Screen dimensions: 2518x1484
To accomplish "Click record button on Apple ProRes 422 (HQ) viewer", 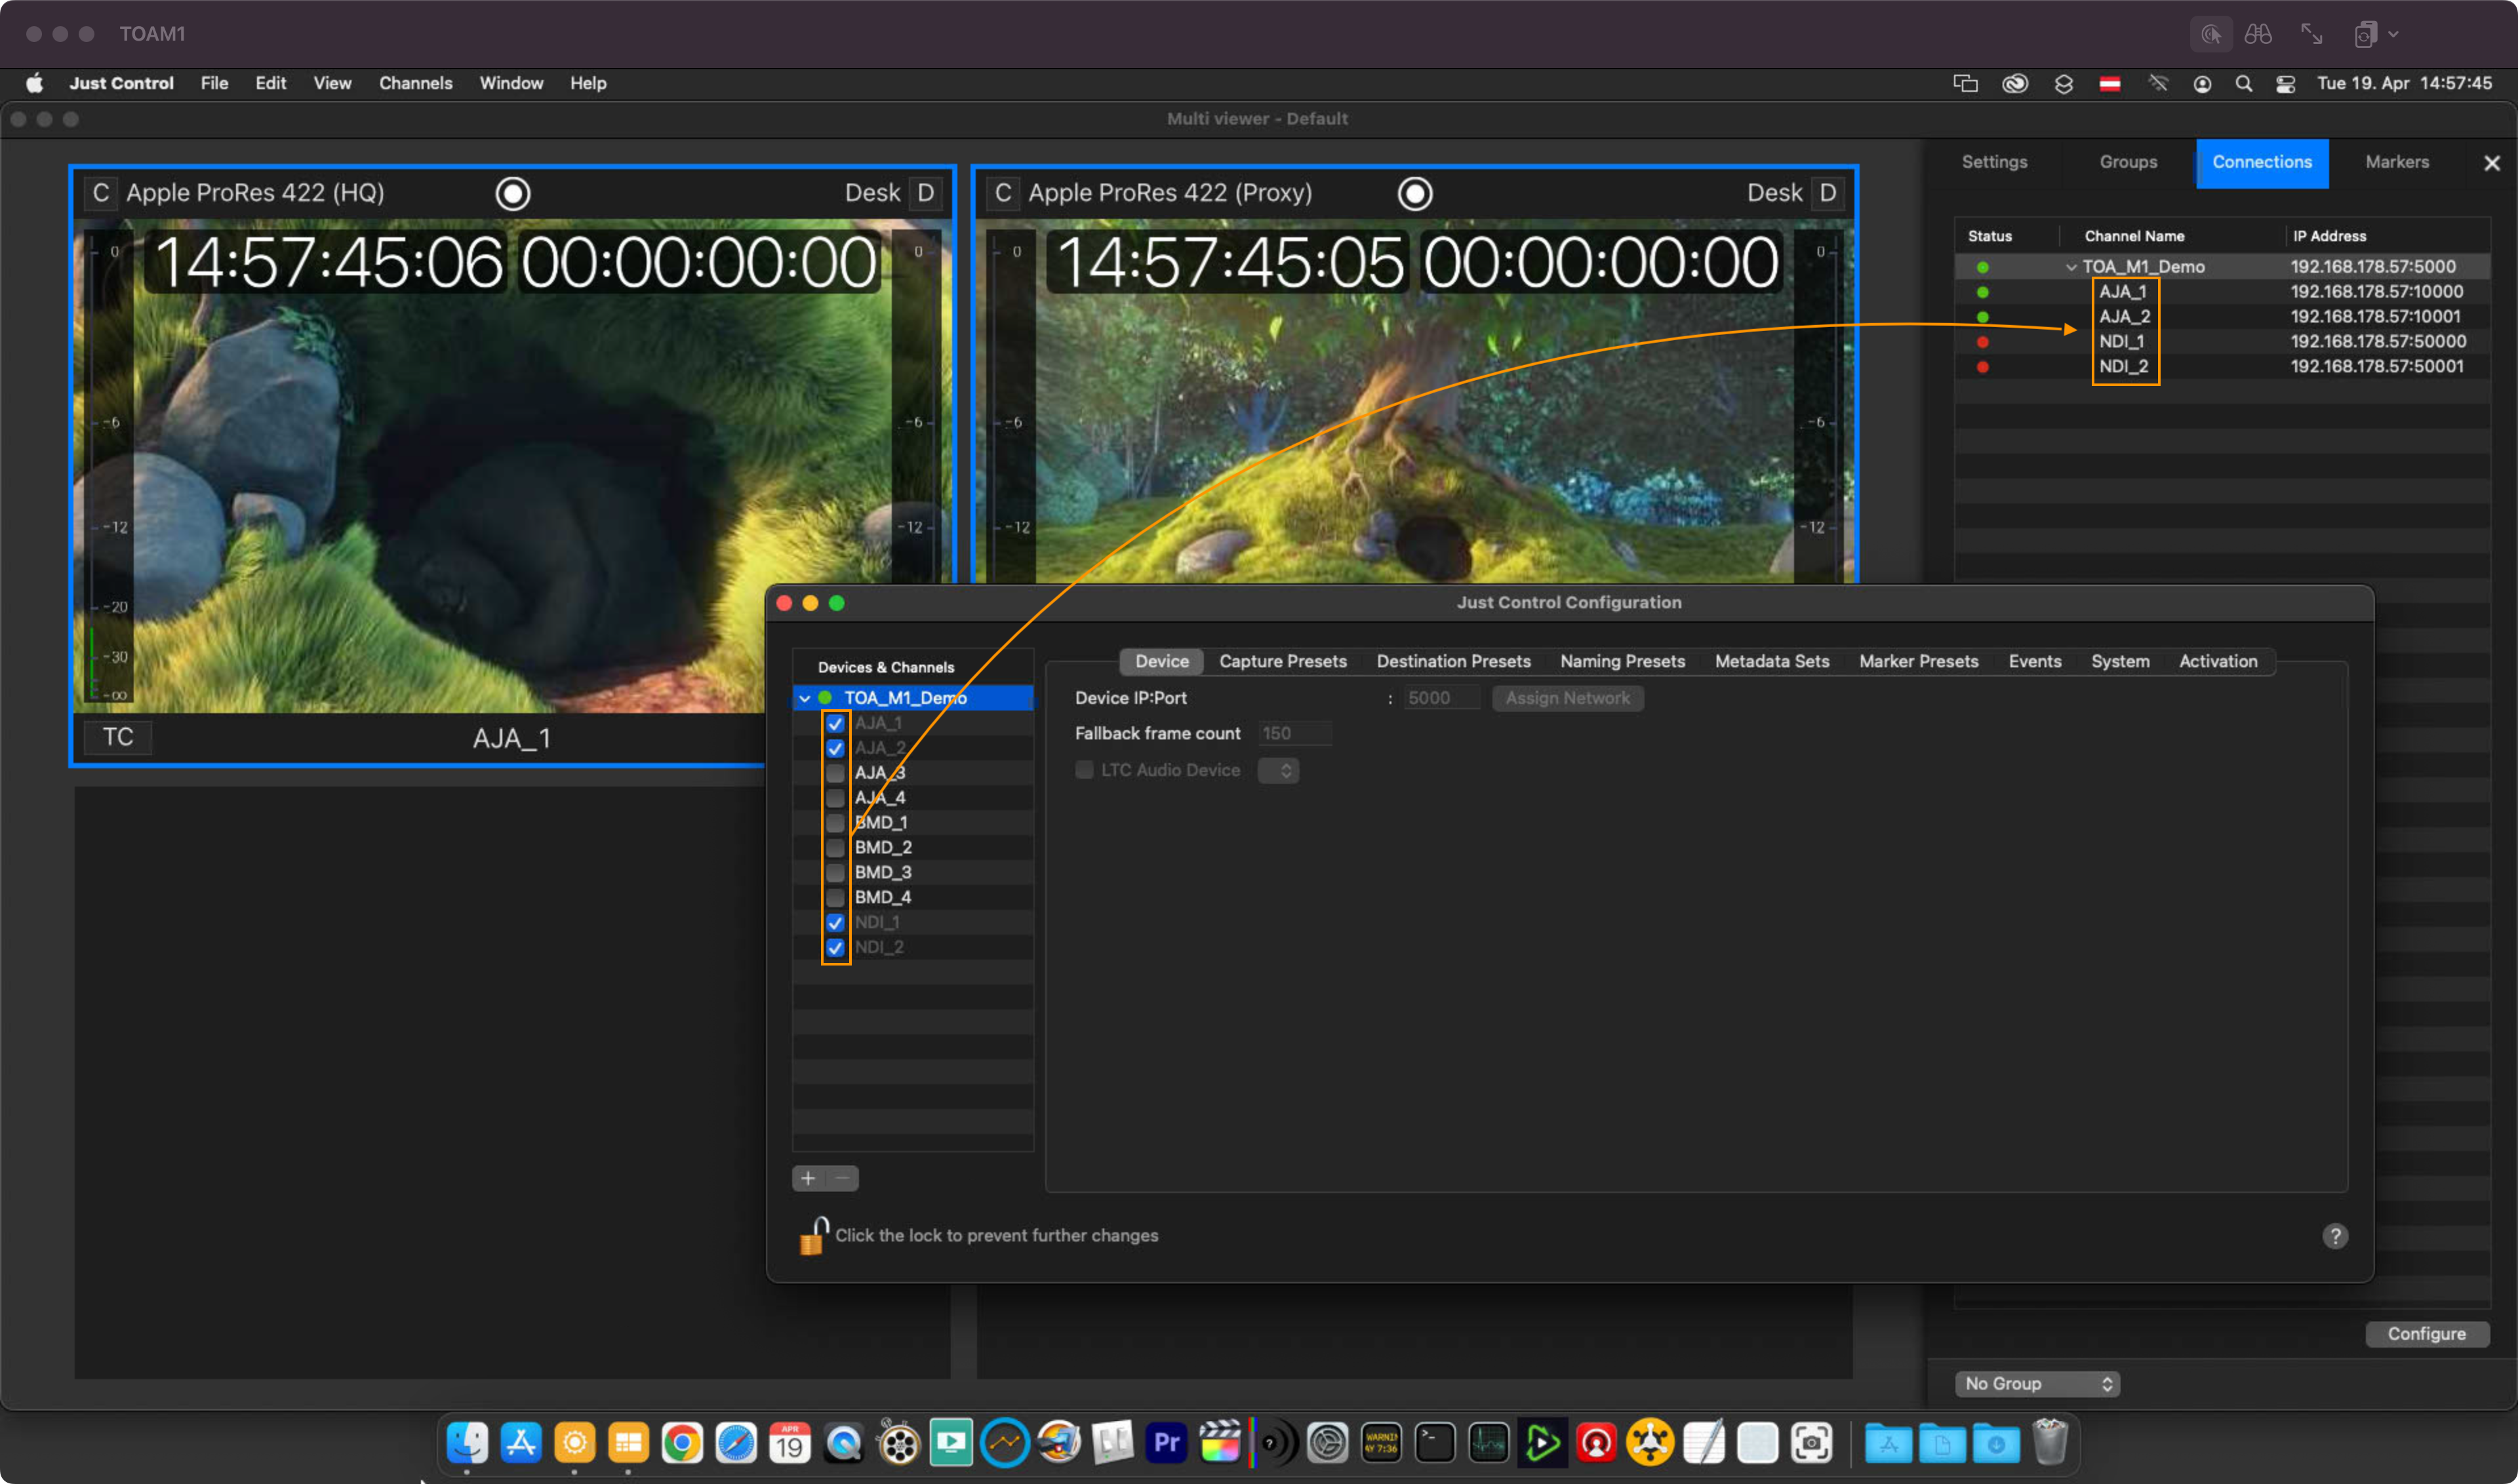I will click(512, 193).
